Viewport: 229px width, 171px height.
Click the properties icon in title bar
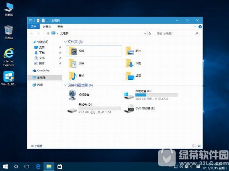pos(38,20)
